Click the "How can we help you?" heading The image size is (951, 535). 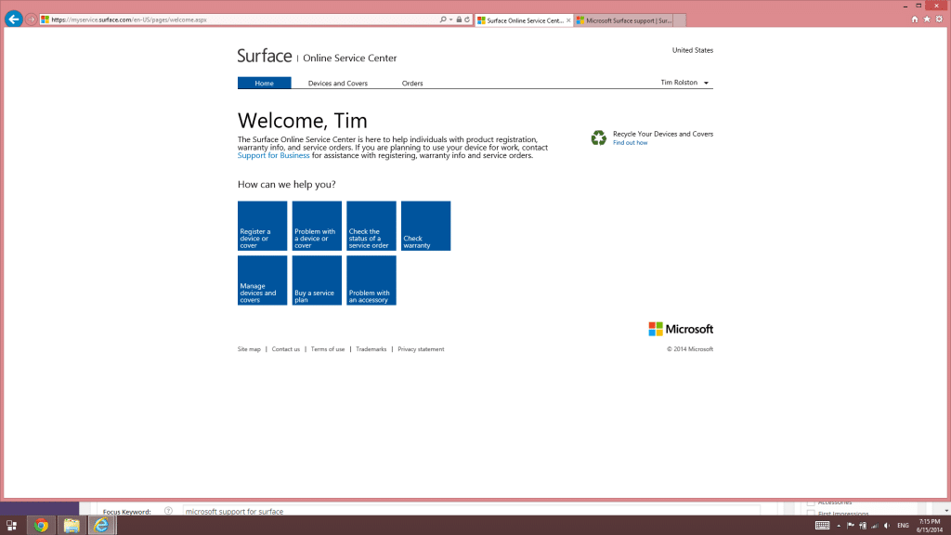pos(286,185)
